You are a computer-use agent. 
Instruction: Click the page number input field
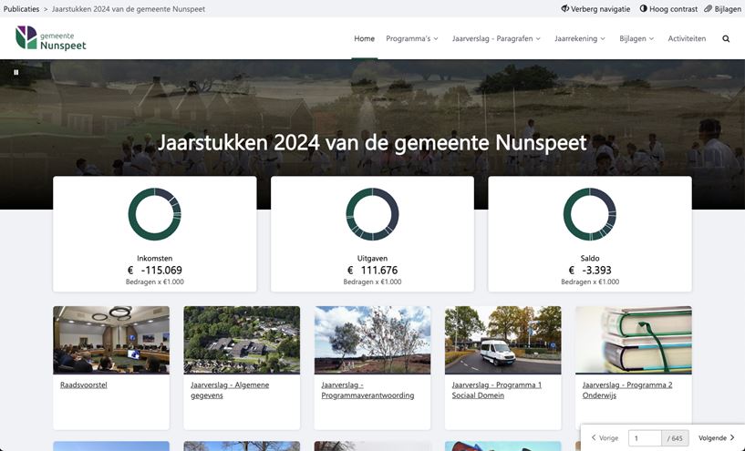point(644,438)
